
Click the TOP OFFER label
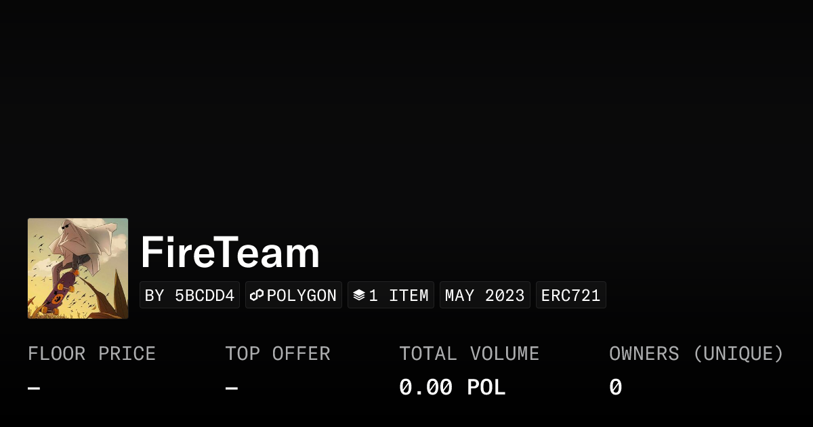[278, 354]
